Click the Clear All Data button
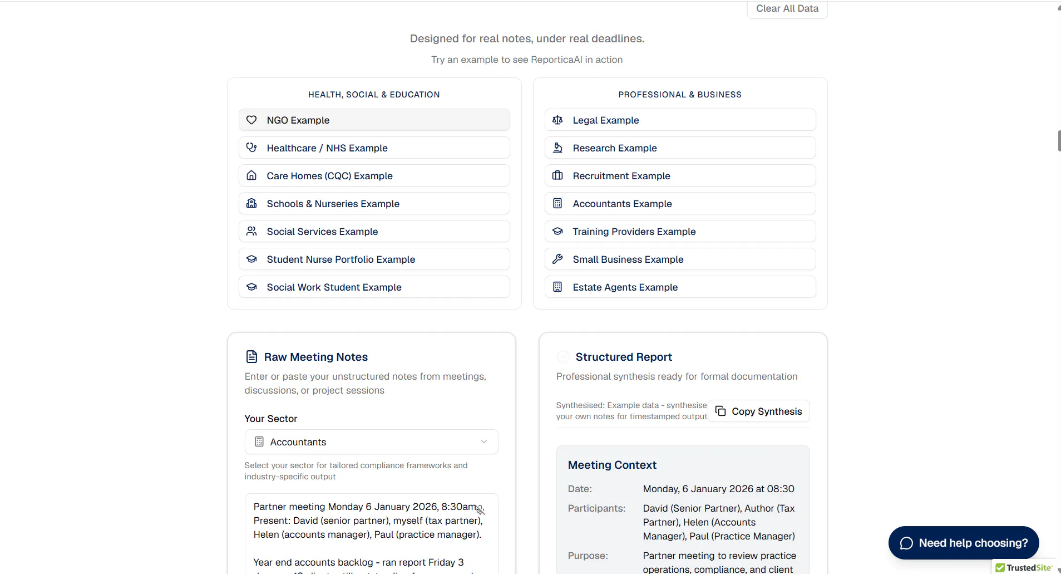The width and height of the screenshot is (1061, 574). coord(787,9)
